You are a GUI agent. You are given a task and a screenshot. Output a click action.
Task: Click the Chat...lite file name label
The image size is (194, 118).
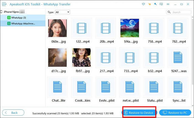tap(58, 101)
